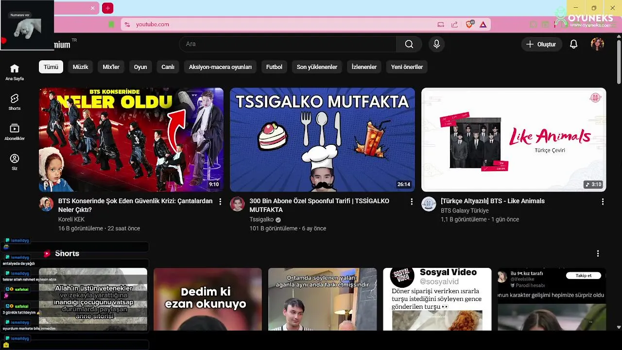Open BTS Galaxy Türkiye channel avatar
Viewport: 622px width, 350px height.
click(429, 204)
